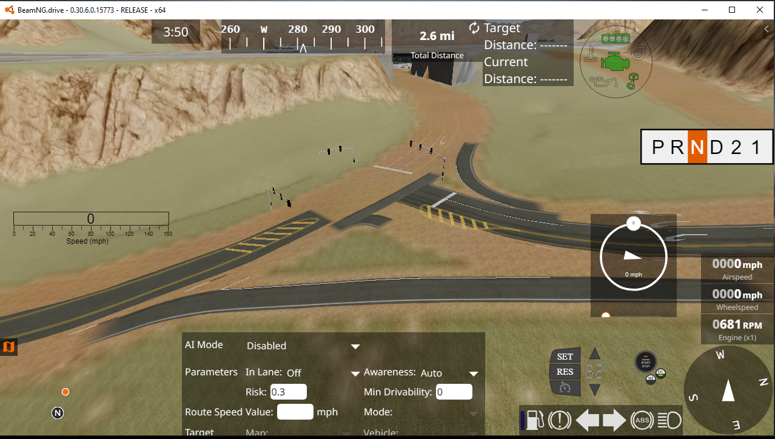This screenshot has width=775, height=439.
Task: Click the cruise control speedometer icon
Action: pos(565,387)
